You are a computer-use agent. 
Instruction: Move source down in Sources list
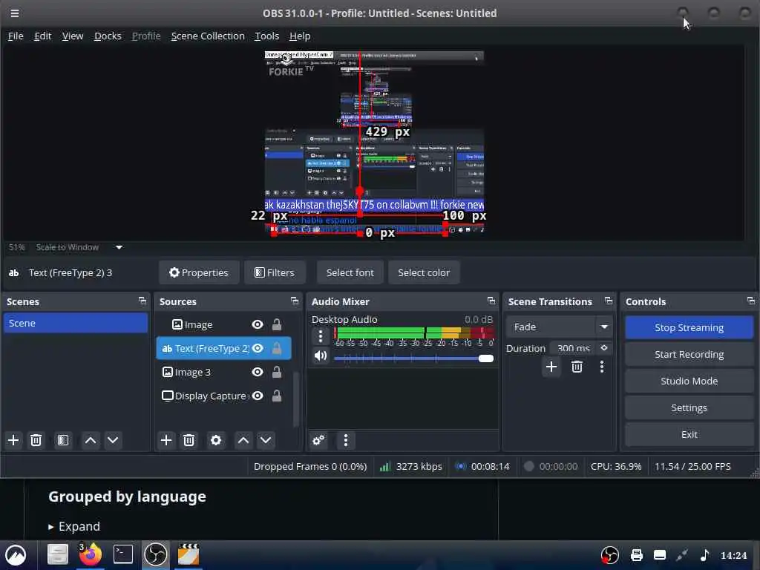click(266, 440)
